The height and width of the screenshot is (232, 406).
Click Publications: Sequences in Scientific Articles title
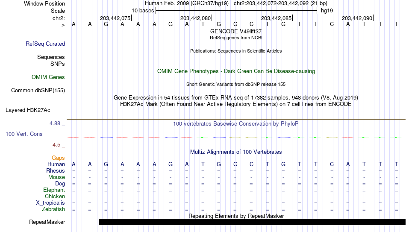[236, 51]
